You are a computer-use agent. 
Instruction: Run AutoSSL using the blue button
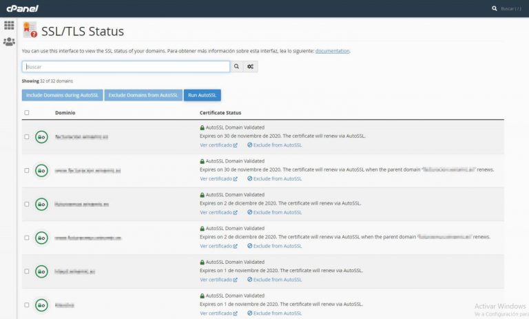point(203,95)
